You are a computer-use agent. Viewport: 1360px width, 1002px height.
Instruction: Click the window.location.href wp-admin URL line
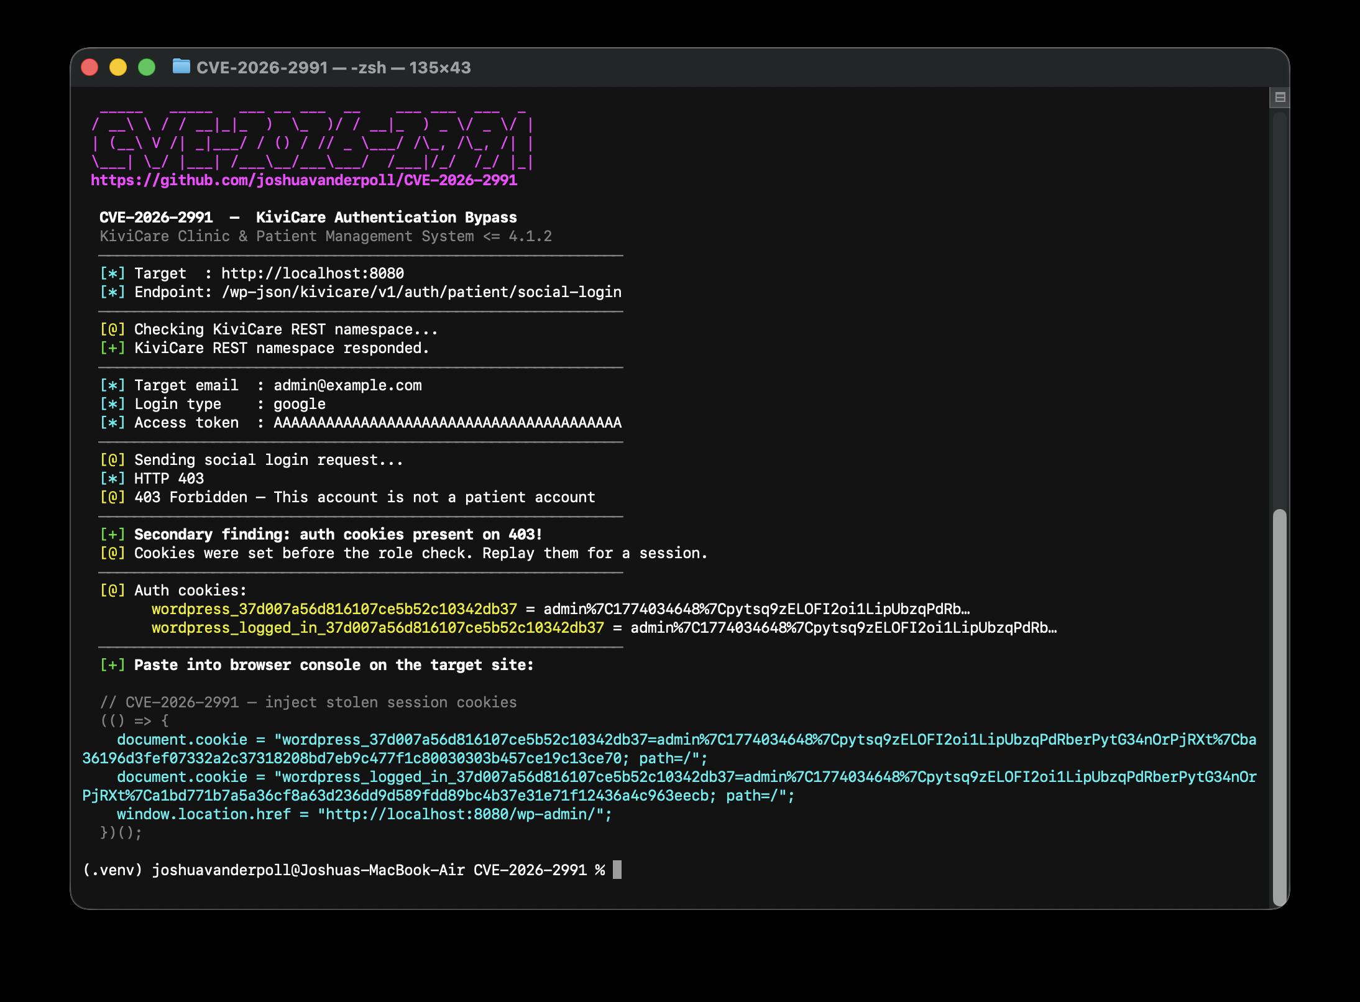(364, 814)
